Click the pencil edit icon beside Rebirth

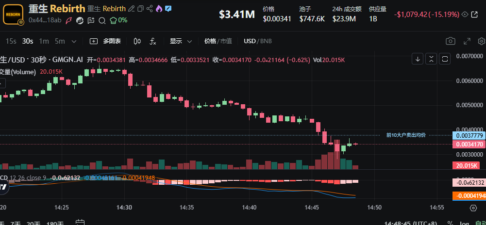click(x=132, y=9)
